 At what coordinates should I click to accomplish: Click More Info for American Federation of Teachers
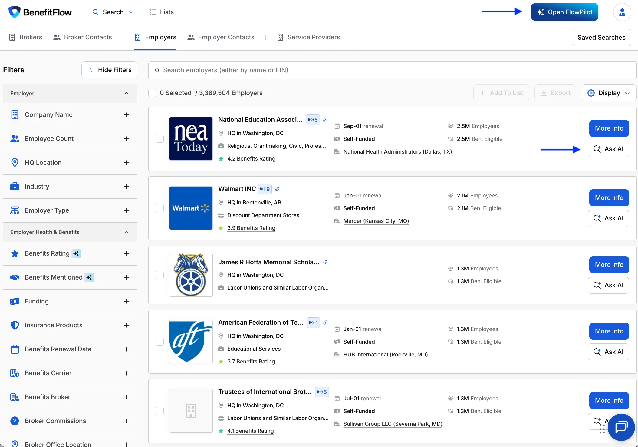click(x=609, y=331)
